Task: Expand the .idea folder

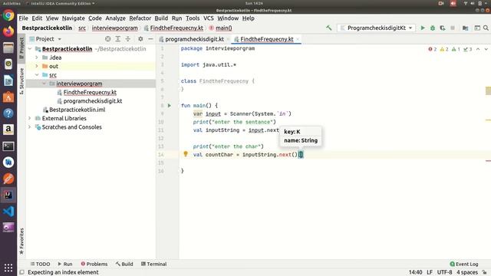Action: (x=37, y=58)
